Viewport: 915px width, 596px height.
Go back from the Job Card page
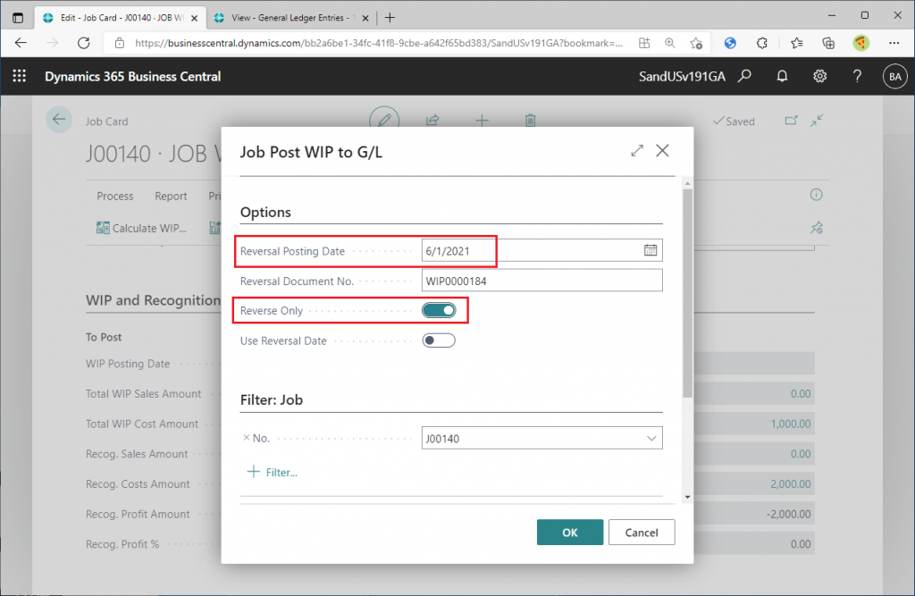59,120
